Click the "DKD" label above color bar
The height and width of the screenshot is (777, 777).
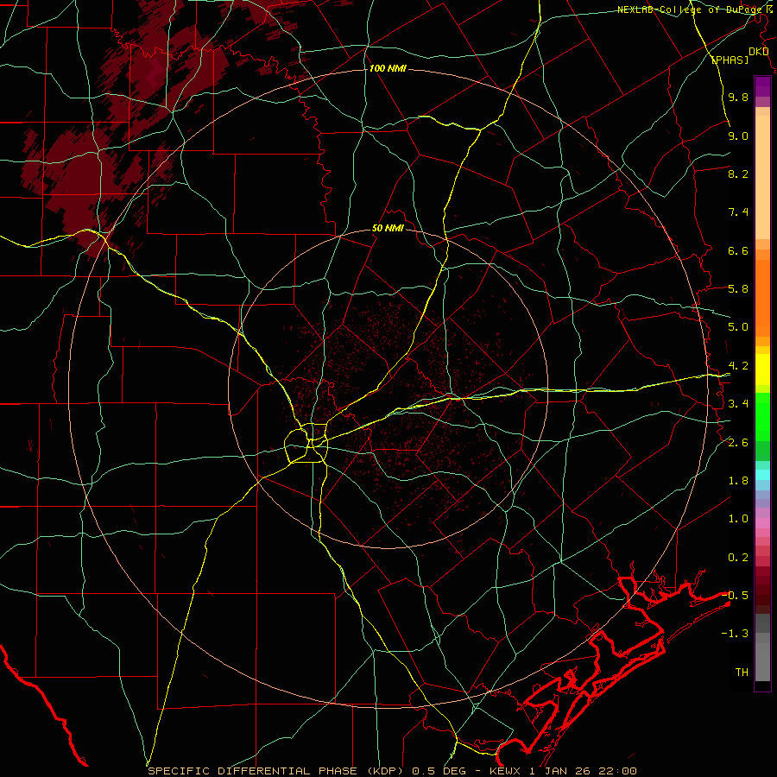[759, 51]
